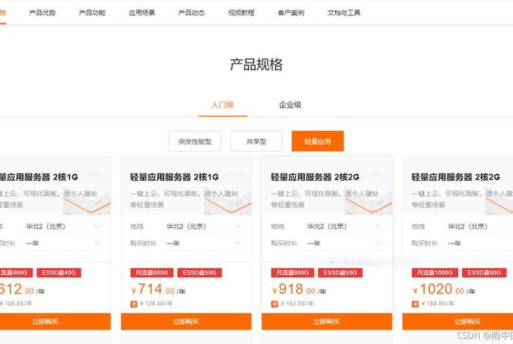Select the 入门级 spec tab
The image size is (513, 344).
point(223,105)
